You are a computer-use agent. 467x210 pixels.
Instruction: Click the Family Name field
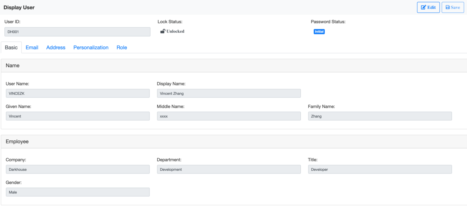click(x=380, y=116)
